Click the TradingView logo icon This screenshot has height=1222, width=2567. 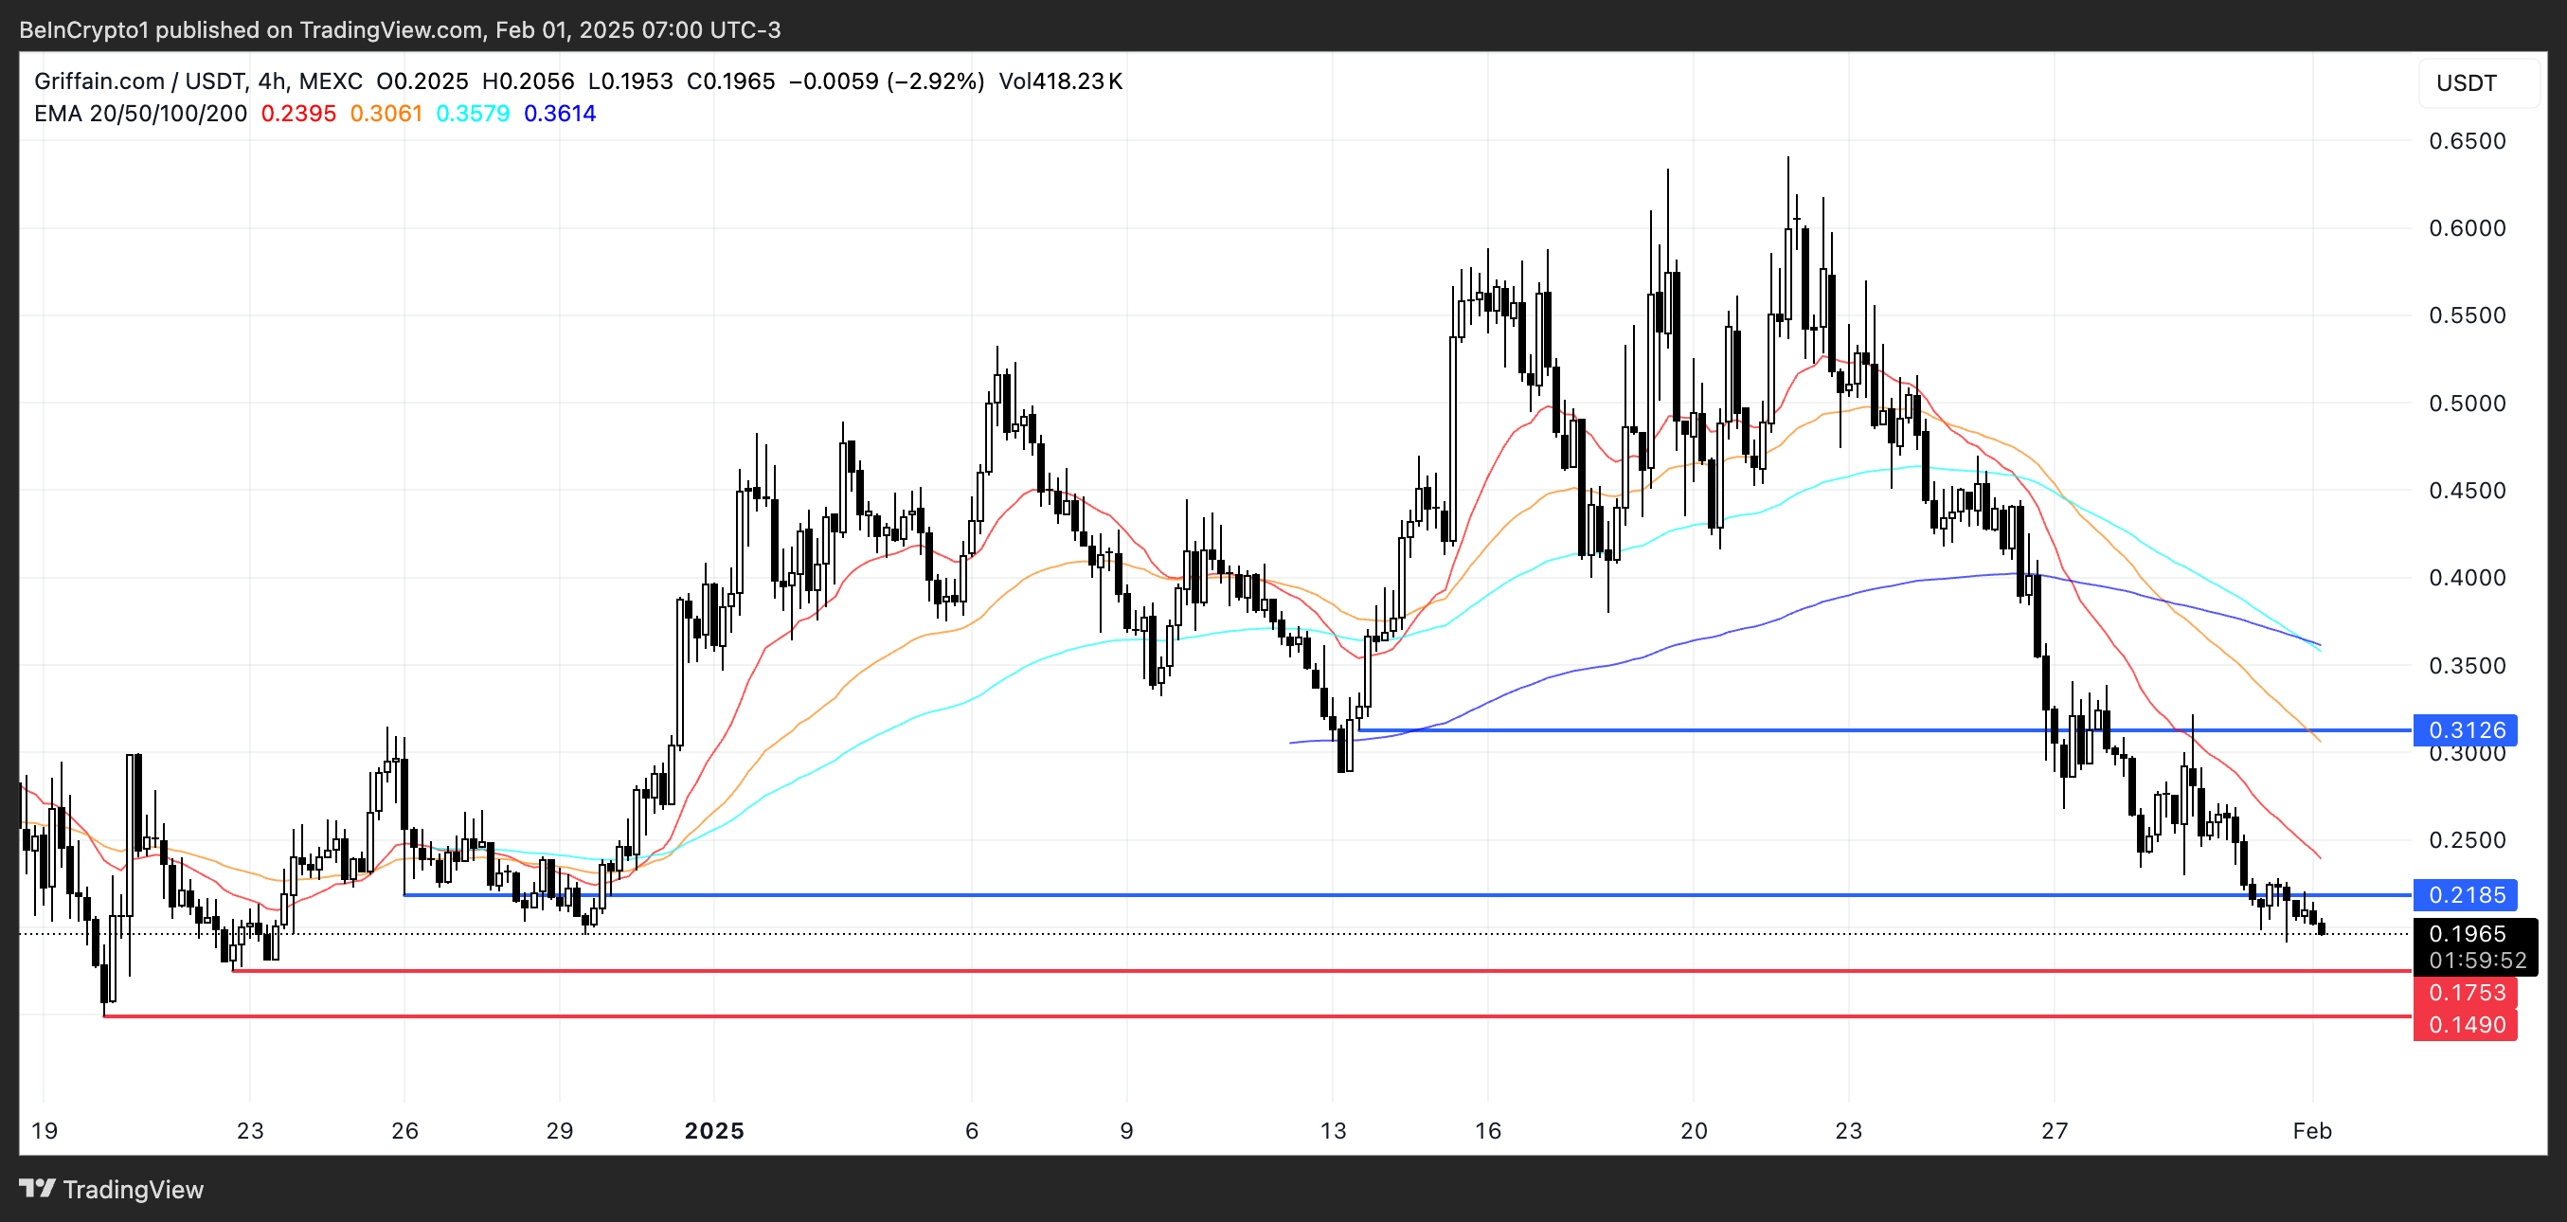pyautogui.click(x=37, y=1188)
